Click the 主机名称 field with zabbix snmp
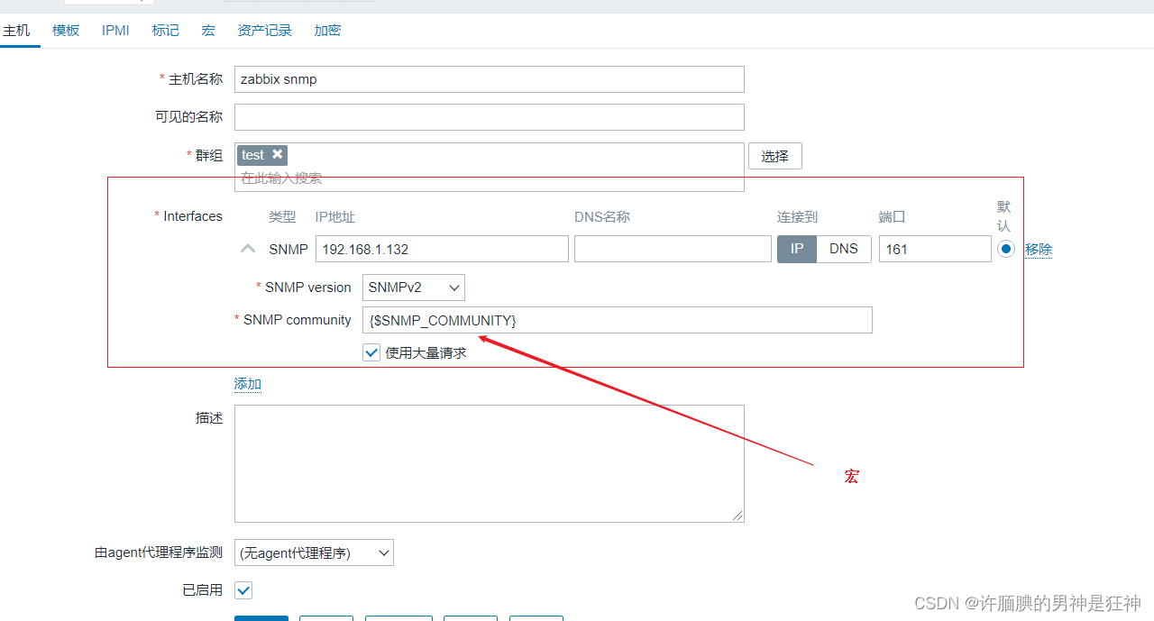 tap(490, 79)
